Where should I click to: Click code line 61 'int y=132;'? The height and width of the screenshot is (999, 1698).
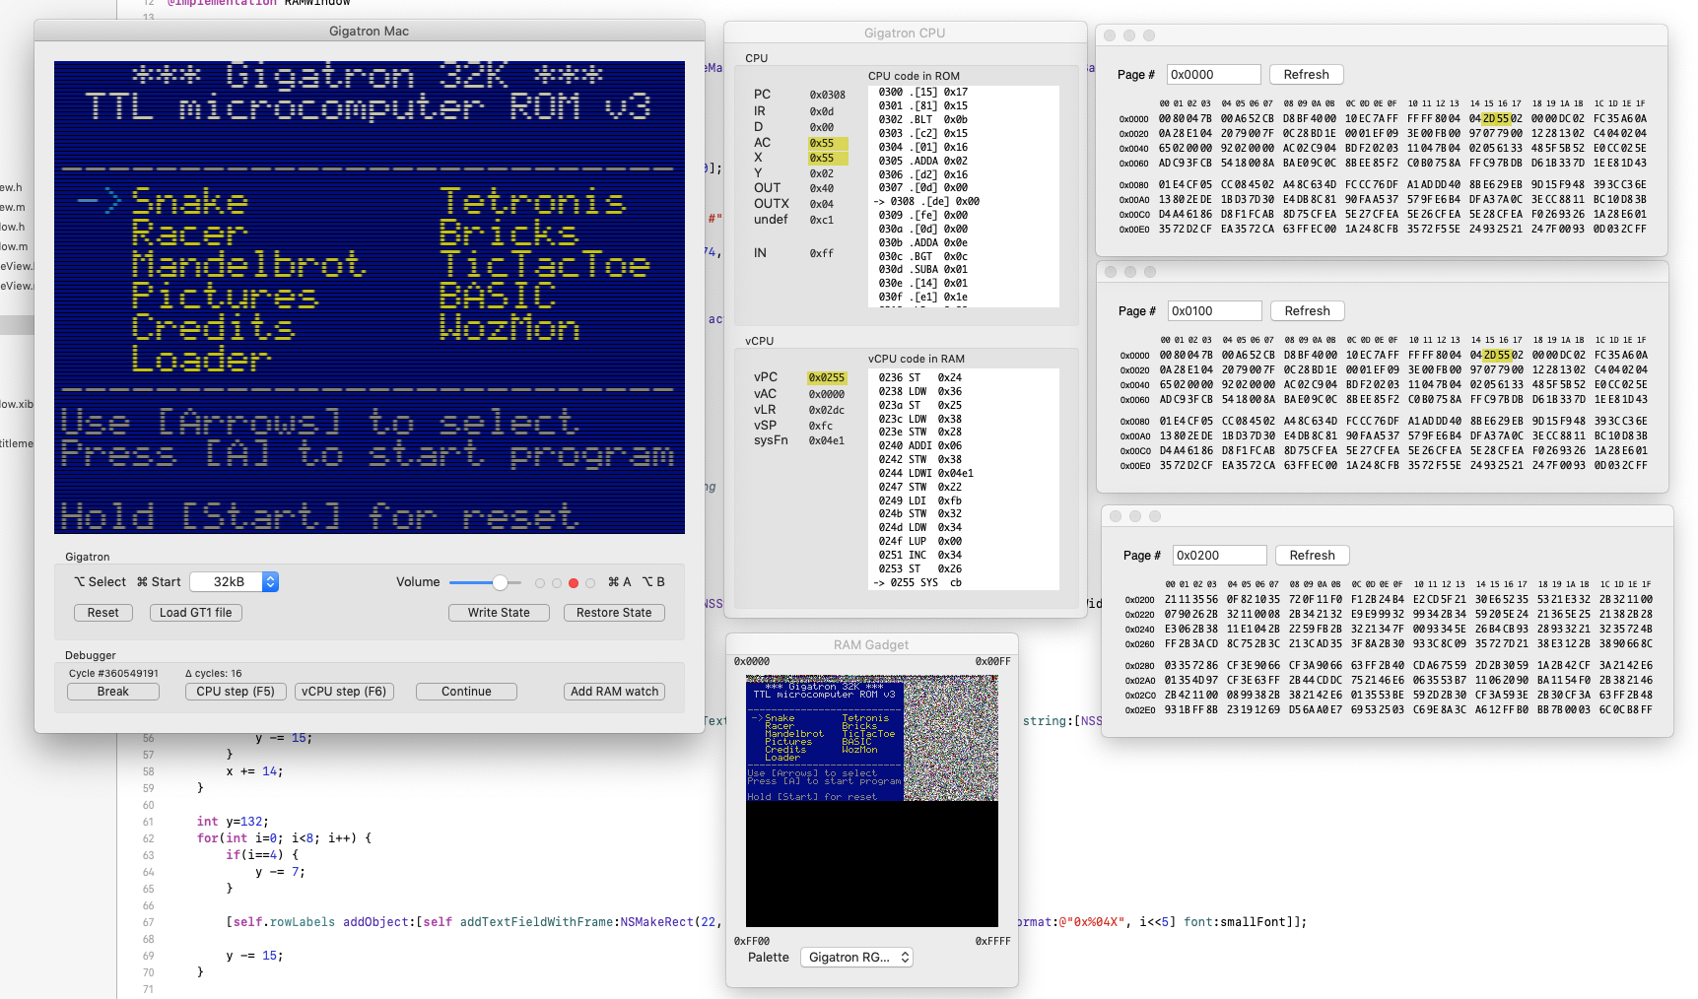(x=233, y=822)
